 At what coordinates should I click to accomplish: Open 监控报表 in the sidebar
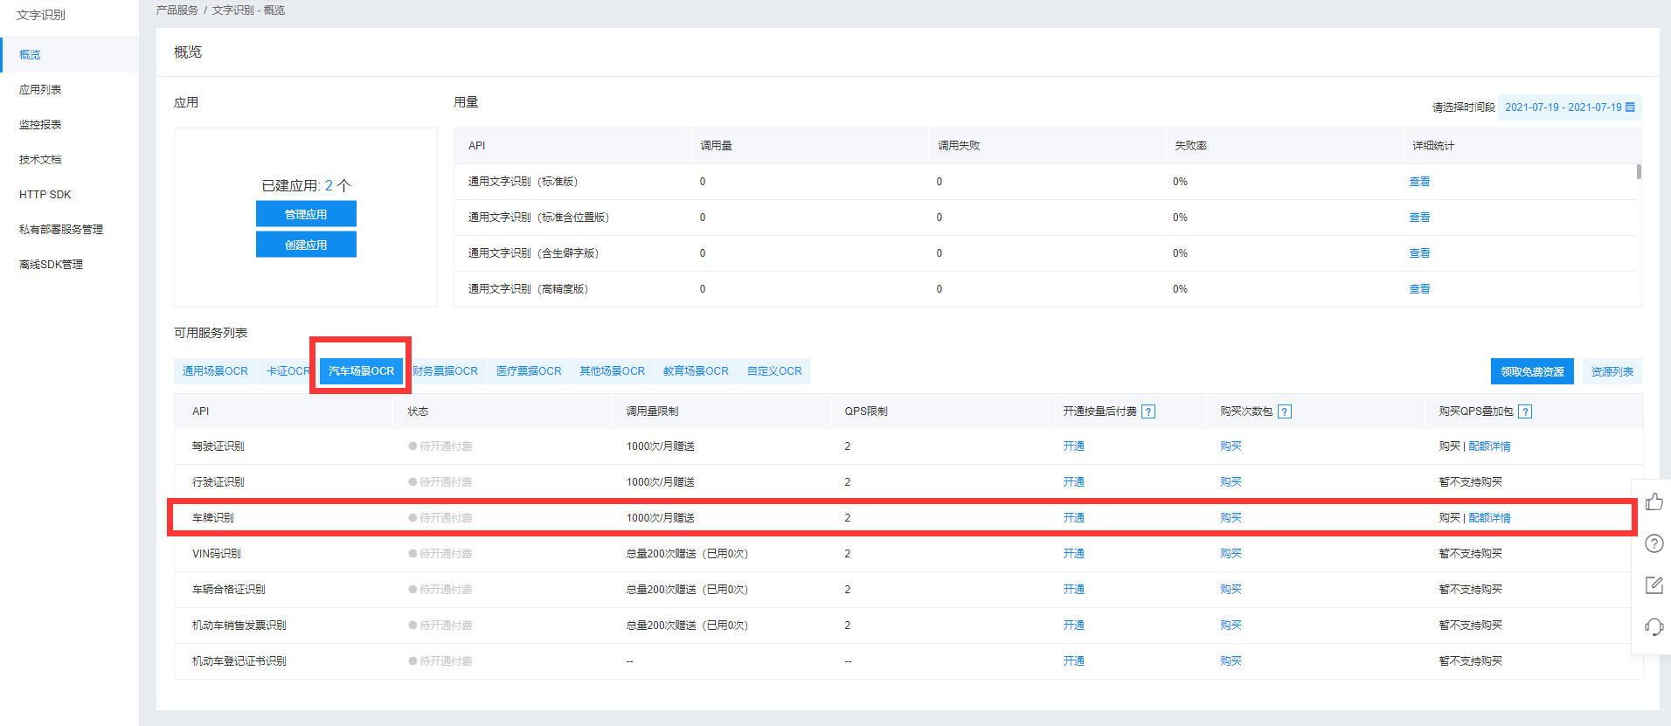[40, 124]
